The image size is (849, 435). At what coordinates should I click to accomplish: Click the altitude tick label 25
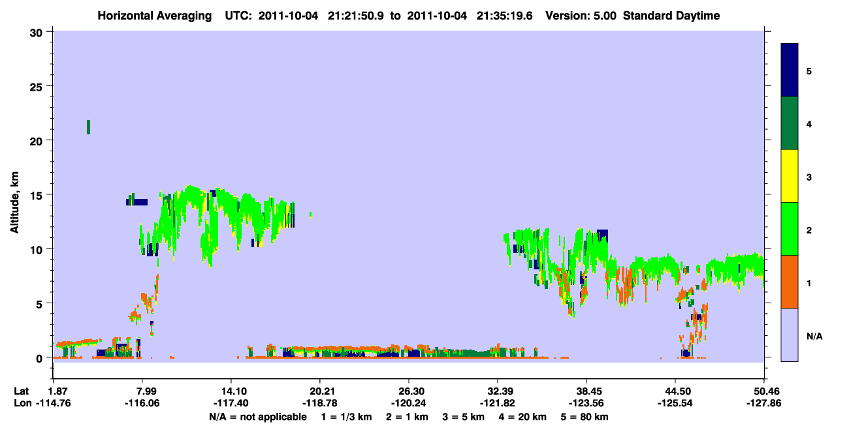(x=38, y=86)
